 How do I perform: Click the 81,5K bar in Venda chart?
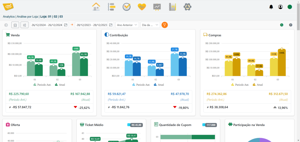click(x=84, y=67)
